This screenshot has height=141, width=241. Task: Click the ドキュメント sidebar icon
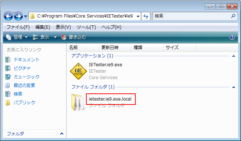click(8, 60)
